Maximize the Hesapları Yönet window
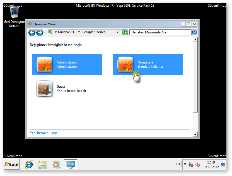232x176 pixels. coord(188,24)
